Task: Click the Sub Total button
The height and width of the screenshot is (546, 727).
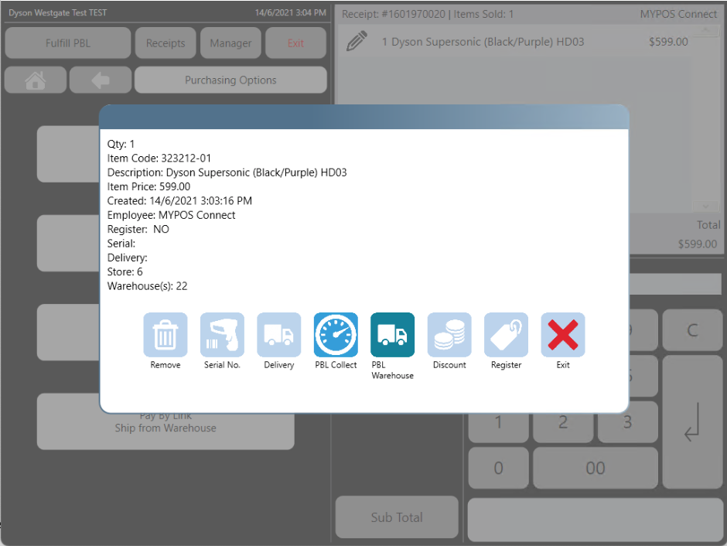Action: click(397, 517)
